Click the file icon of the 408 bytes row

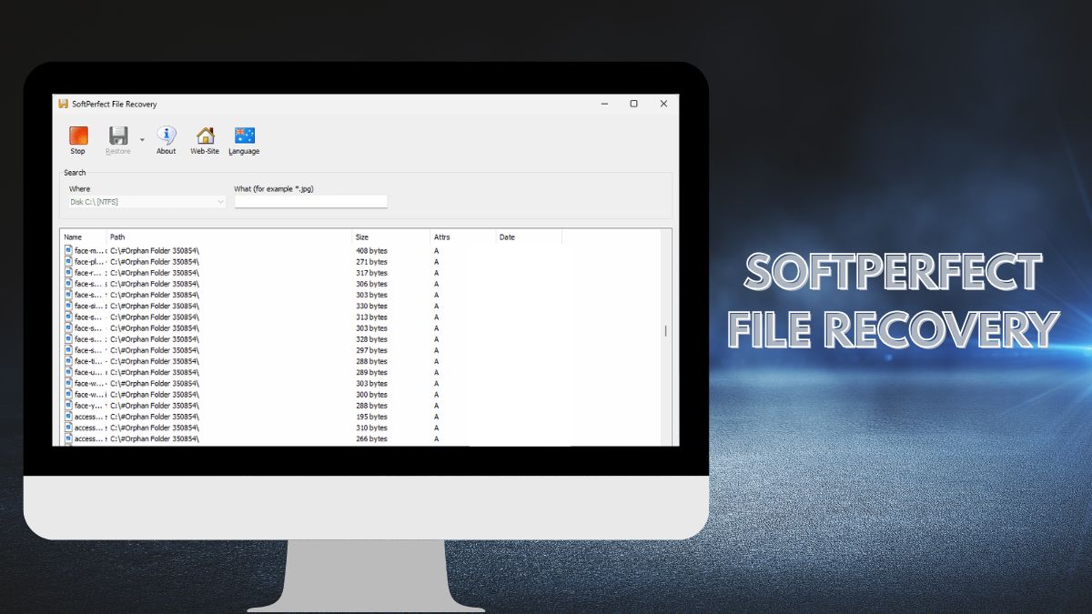pyautogui.click(x=68, y=250)
